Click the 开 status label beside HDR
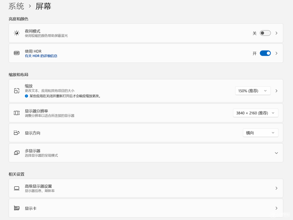Screen dimensions: 293x220 pyautogui.click(x=255, y=54)
